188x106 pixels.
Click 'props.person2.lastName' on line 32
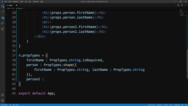point(73,32)
